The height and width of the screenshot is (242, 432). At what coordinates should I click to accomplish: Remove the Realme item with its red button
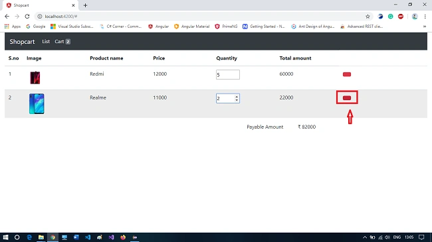[x=346, y=97]
